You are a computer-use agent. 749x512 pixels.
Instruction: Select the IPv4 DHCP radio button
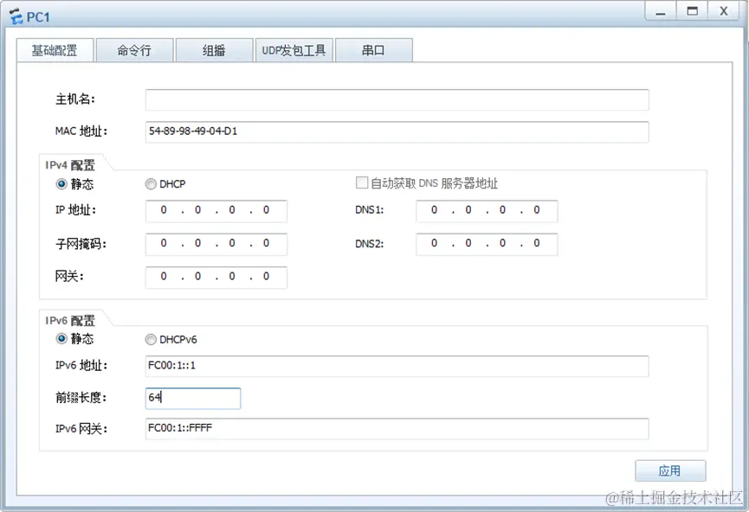(x=151, y=183)
